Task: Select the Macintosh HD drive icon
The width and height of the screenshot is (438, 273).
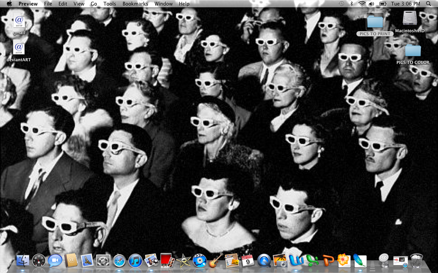Action: point(410,22)
